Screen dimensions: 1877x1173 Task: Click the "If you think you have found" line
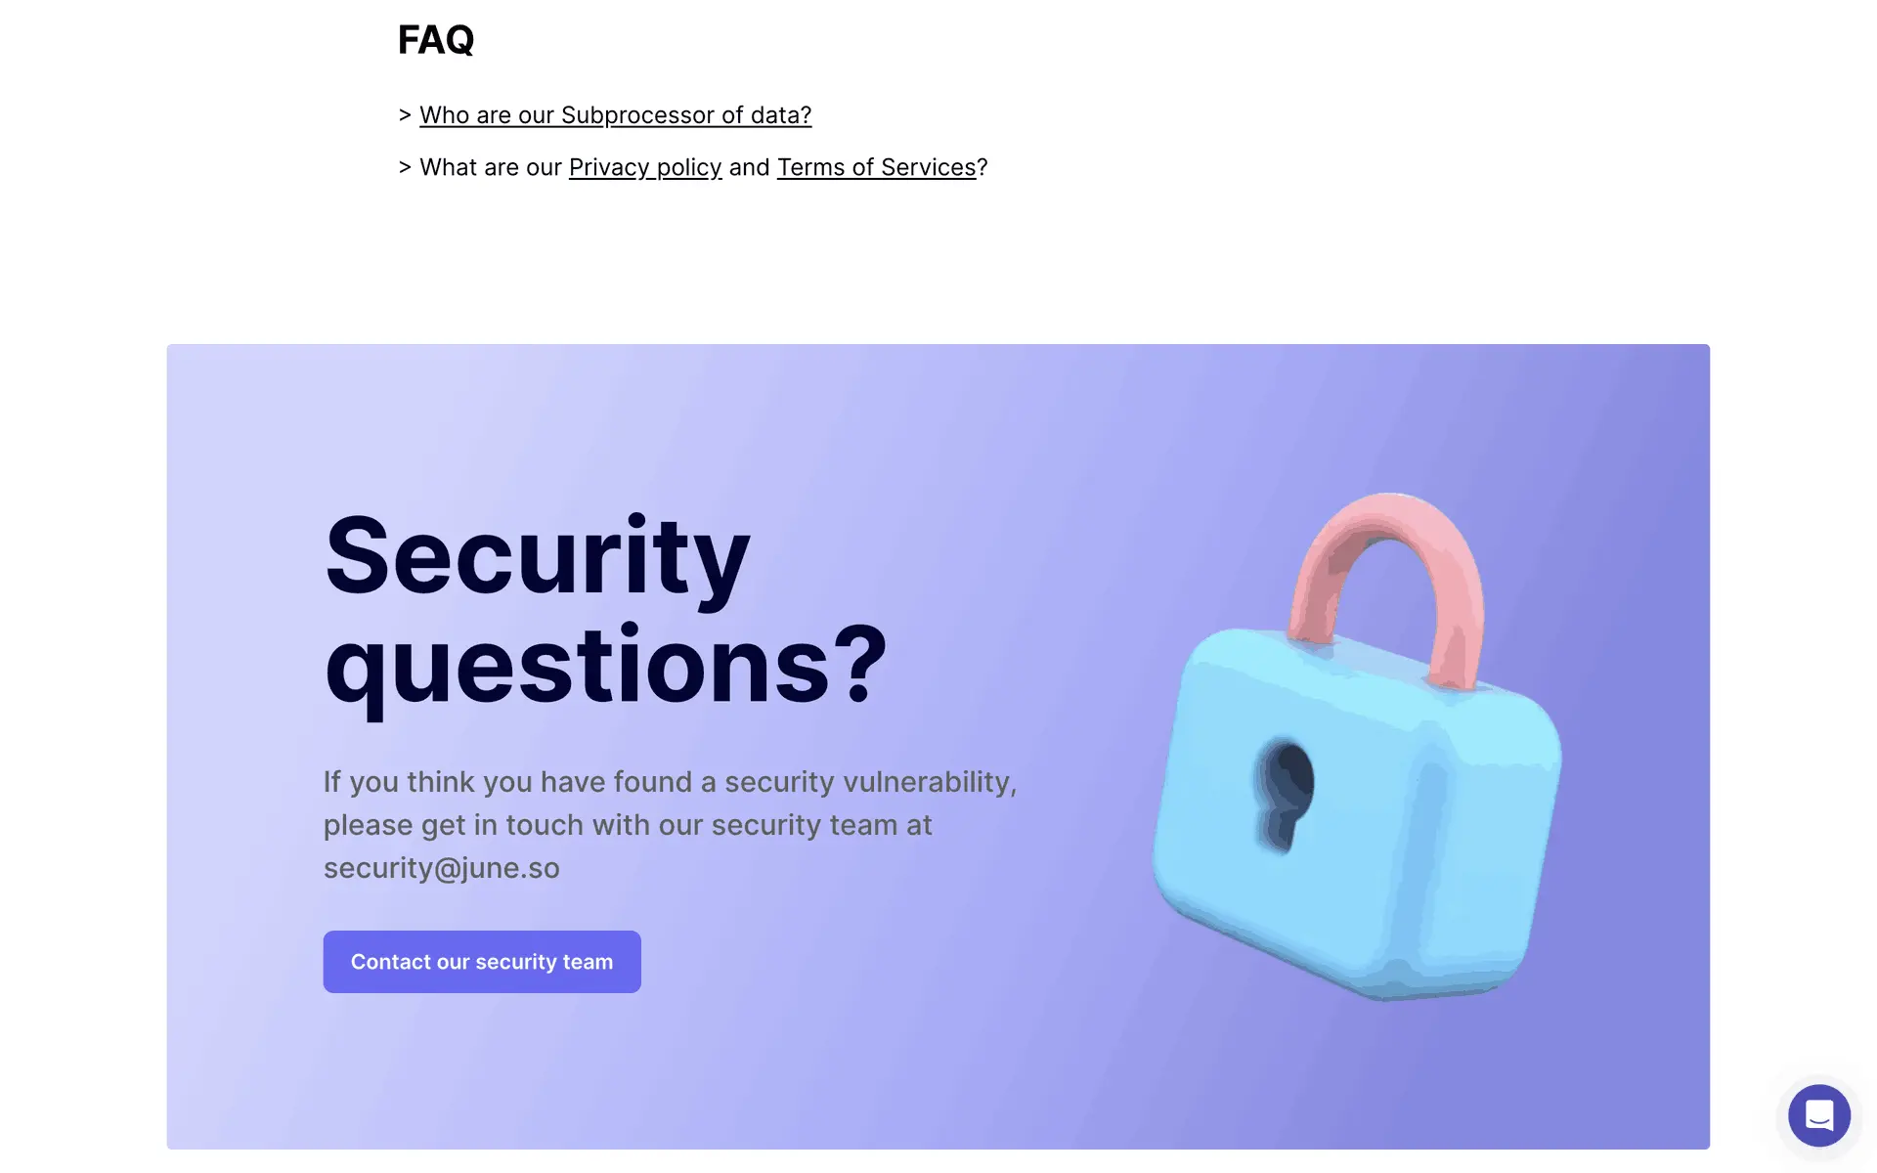pos(670,782)
